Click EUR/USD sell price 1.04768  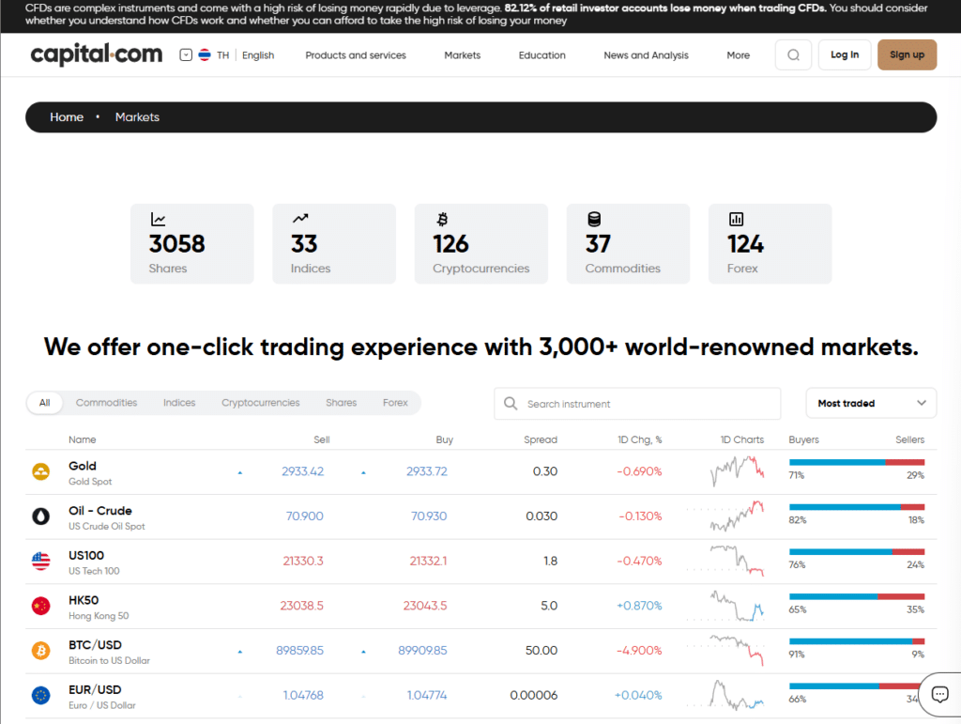(303, 695)
